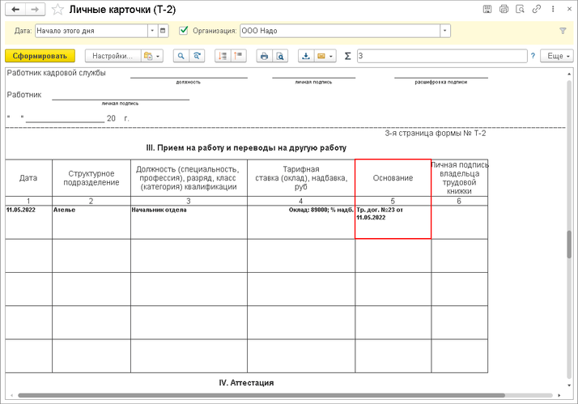Click the printer icon in the report toolbar
578x404 pixels.
(x=263, y=56)
